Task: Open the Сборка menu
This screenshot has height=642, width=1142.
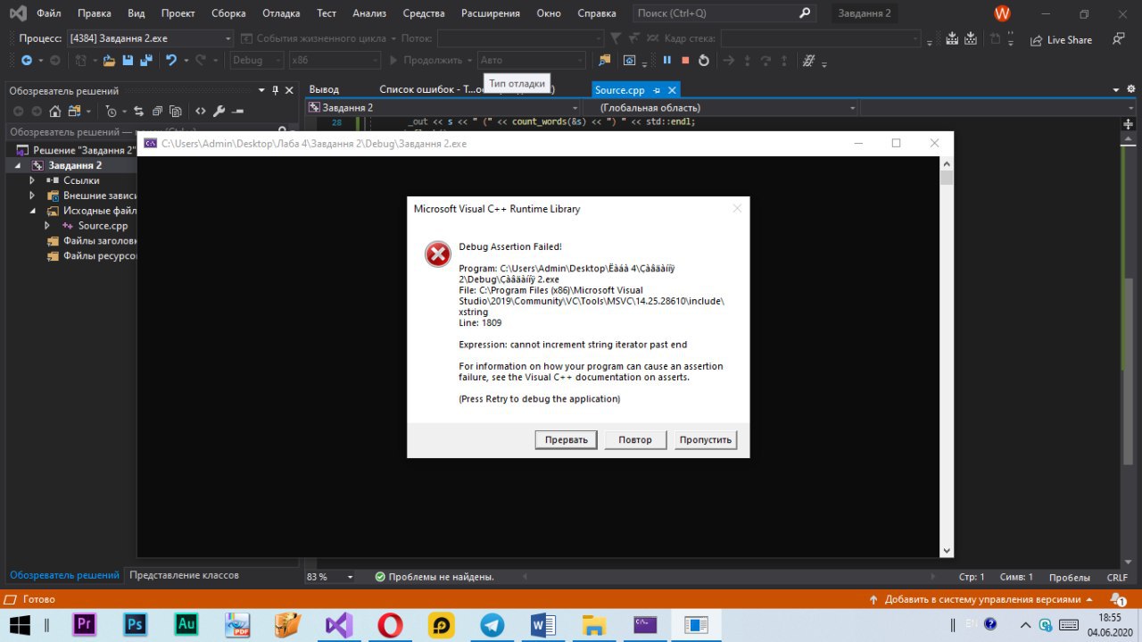Action: [x=228, y=13]
